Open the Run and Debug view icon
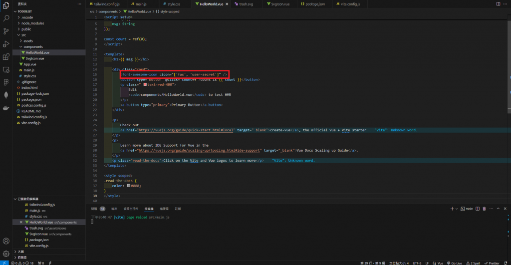 (x=6, y=44)
